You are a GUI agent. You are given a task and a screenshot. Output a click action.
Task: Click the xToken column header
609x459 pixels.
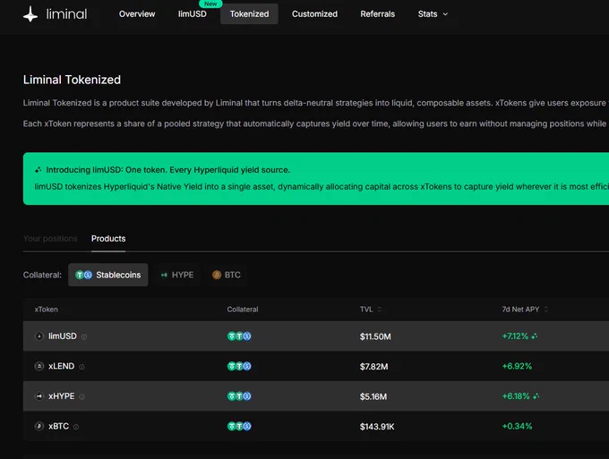[46, 310]
